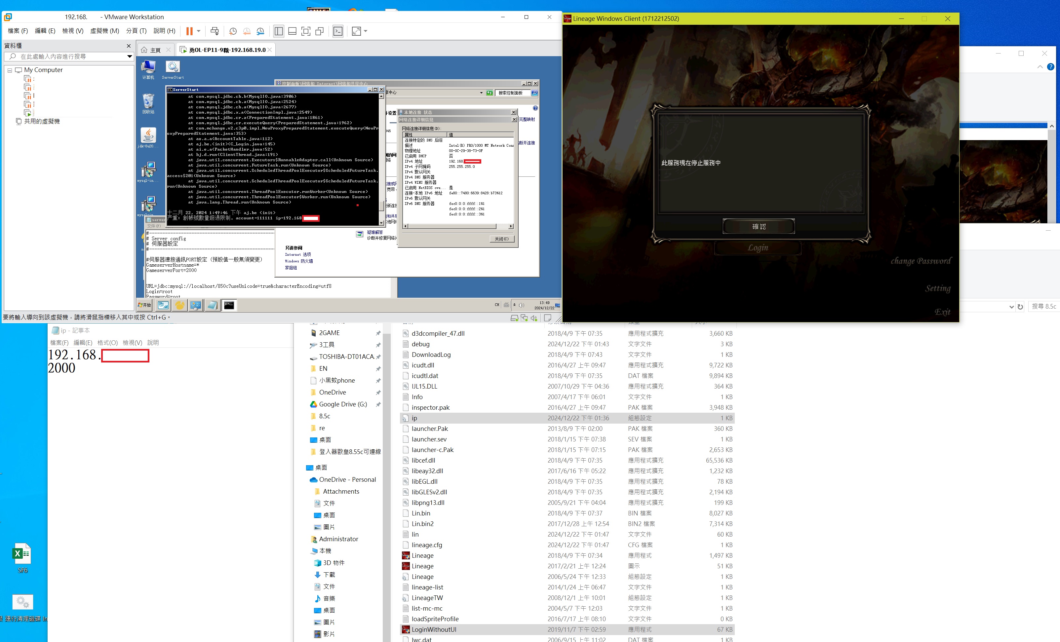Open the Explorer address history dropdown
Screen dimensions: 1060x642
[x=1011, y=307]
